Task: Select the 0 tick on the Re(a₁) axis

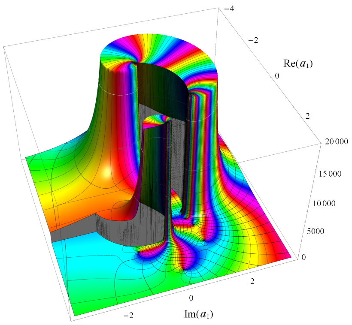Action: click(277, 75)
